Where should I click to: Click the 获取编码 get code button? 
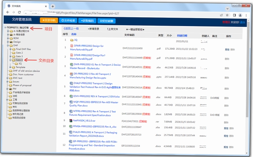87,21
